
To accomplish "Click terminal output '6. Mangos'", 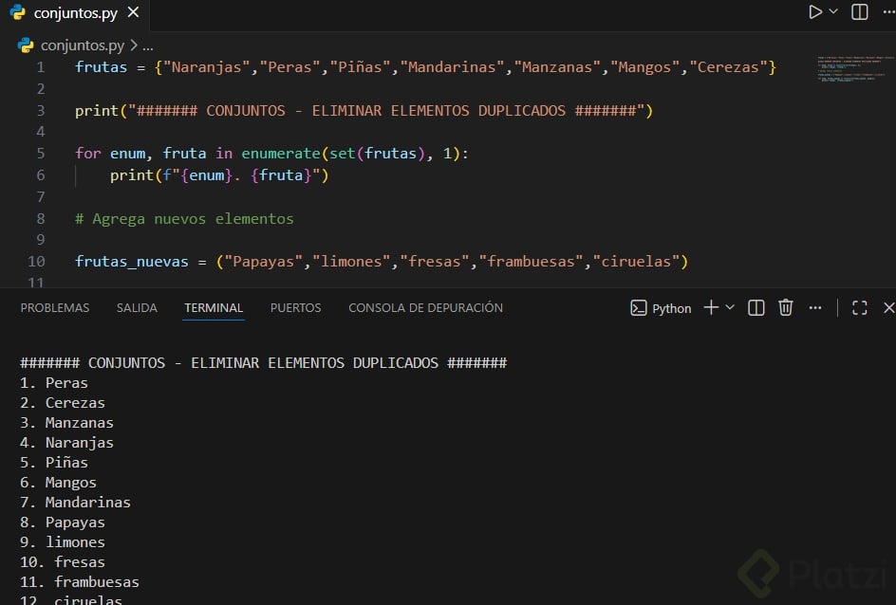I will point(58,483).
